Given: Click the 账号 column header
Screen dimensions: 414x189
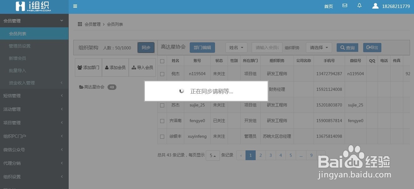Looking at the screenshot, I should click(x=197, y=61).
